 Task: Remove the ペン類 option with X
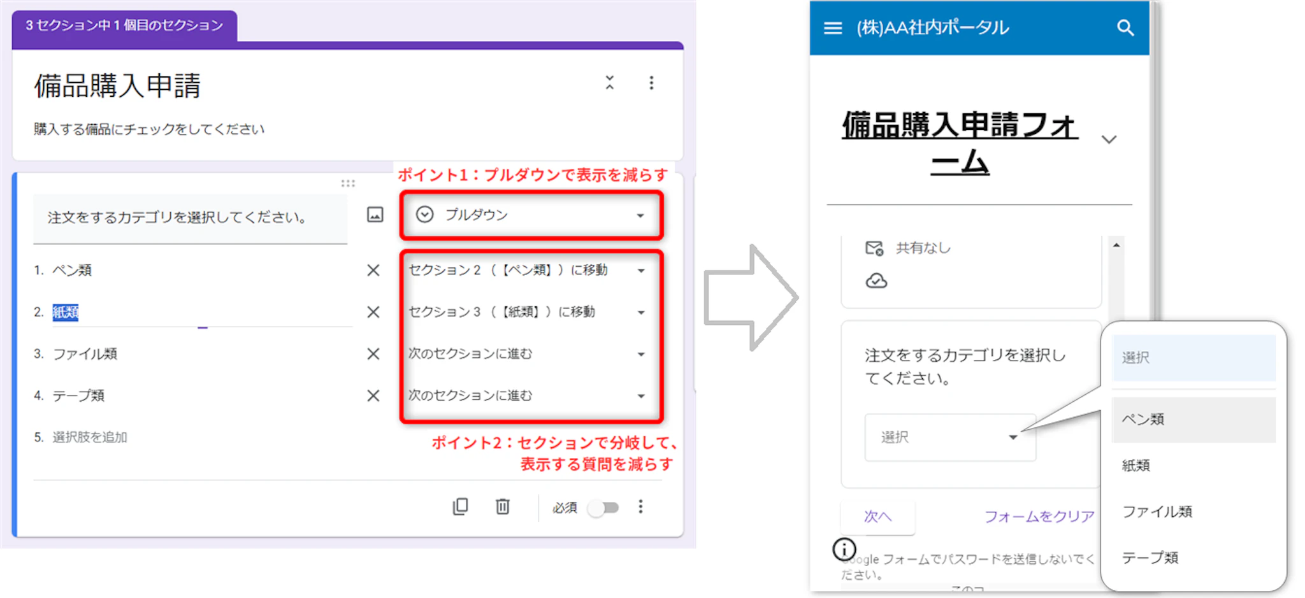click(373, 271)
